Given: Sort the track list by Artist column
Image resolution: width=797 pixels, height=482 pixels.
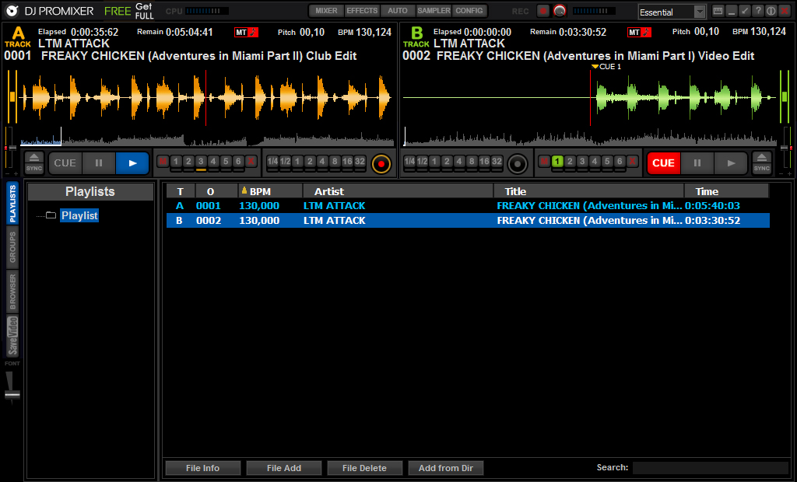Looking at the screenshot, I should pyautogui.click(x=398, y=191).
